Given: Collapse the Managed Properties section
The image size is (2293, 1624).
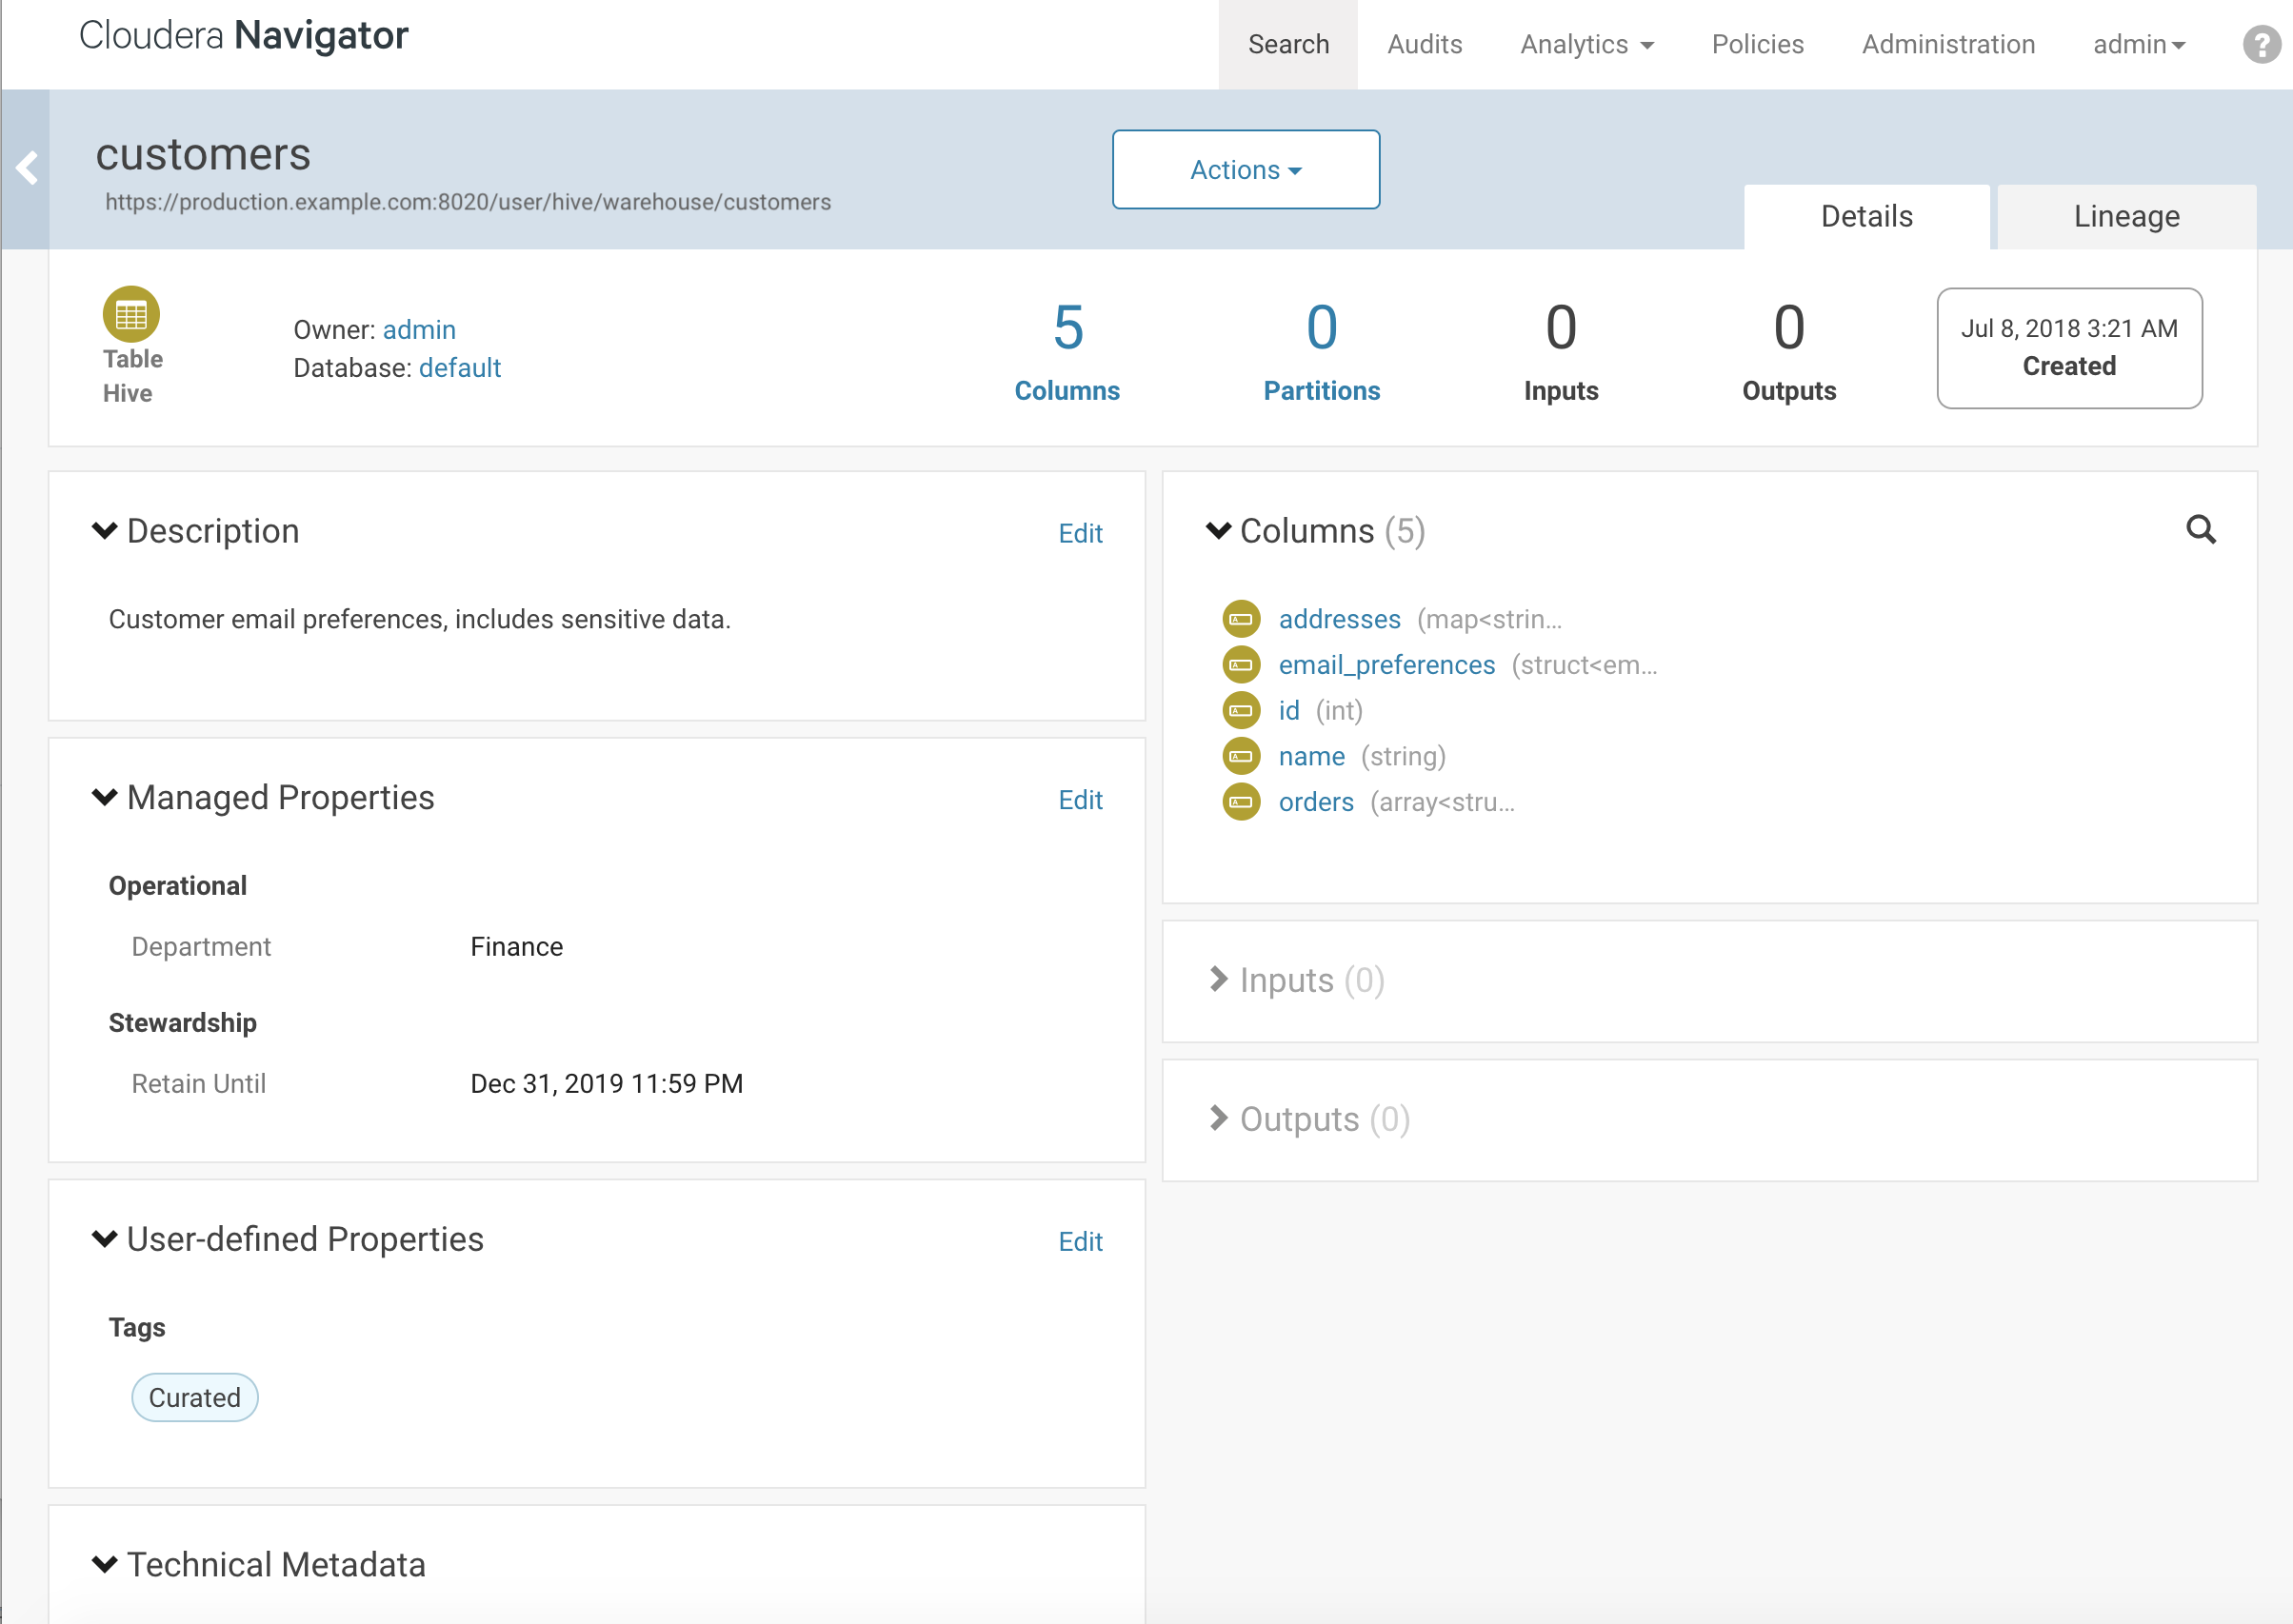Looking at the screenshot, I should (104, 798).
